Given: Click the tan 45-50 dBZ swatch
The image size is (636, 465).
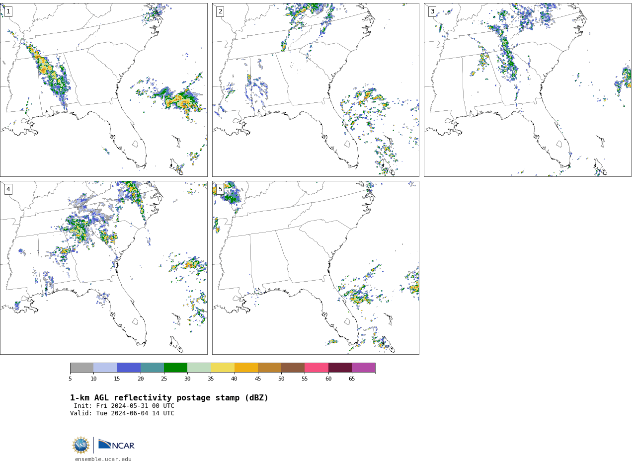Looking at the screenshot, I should 269,368.
